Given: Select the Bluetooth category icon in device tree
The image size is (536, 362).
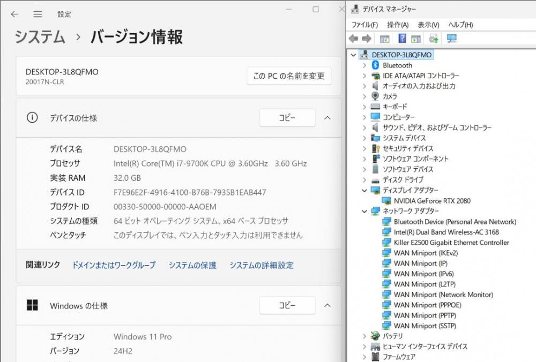Looking at the screenshot, I should coord(375,65).
